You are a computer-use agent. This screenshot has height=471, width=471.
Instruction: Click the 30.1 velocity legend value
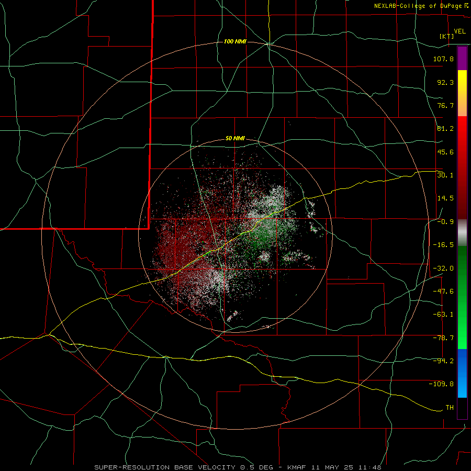coord(445,175)
